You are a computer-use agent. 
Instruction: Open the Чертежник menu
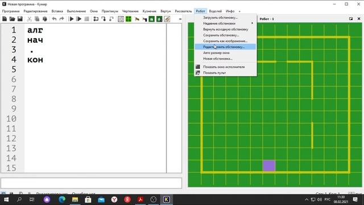click(130, 11)
